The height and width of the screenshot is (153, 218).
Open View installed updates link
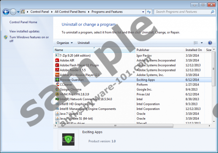24,31
